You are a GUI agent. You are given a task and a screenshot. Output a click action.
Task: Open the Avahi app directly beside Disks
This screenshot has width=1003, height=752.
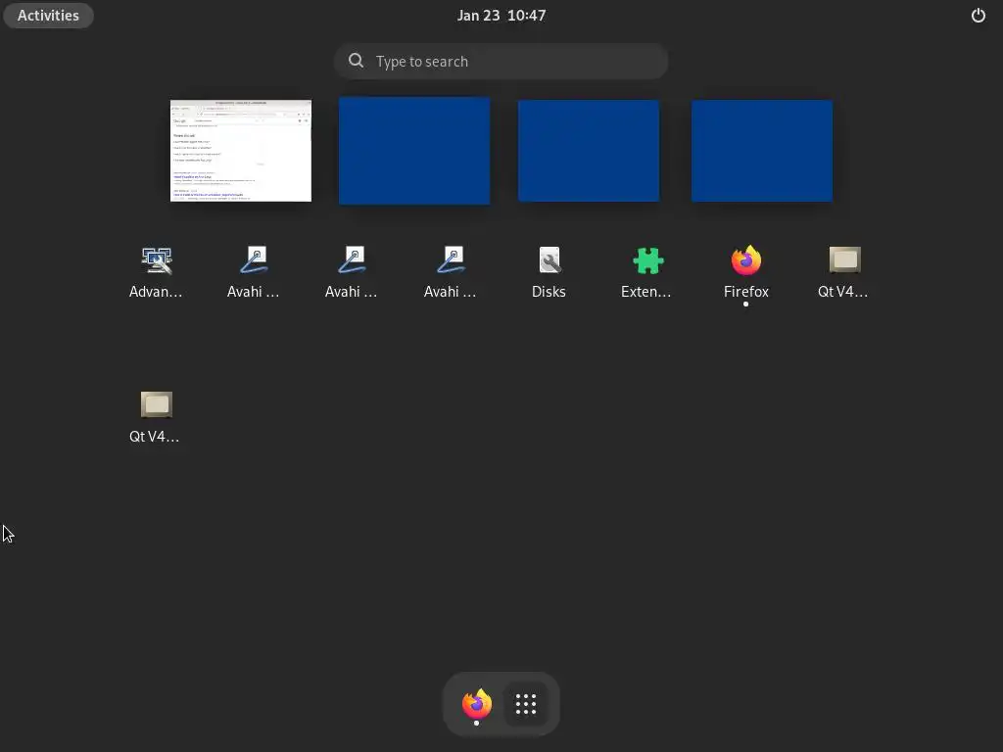(x=451, y=272)
